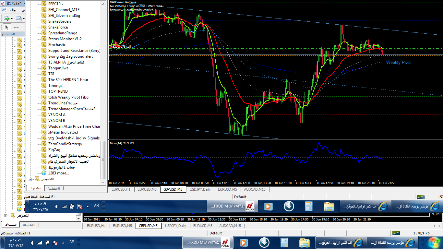Open download manager icon in bottom taskbar
This screenshot has height=249, width=443.
[264, 243]
